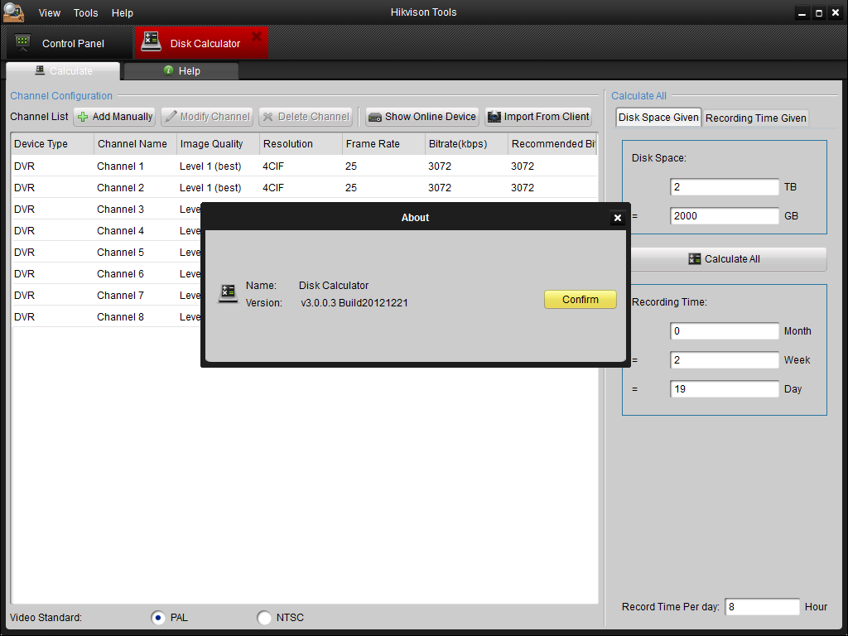
Task: Click the Add Manually button
Action: pyautogui.click(x=114, y=117)
